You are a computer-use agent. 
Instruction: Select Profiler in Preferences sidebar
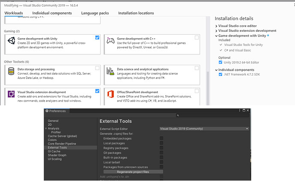(56, 132)
